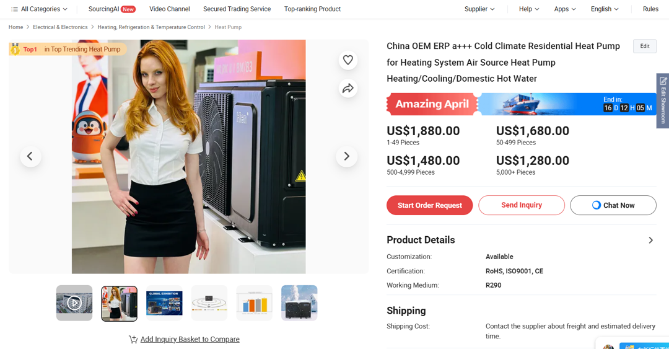Open the Edit Showroom side tab
669x349 pixels.
coord(663,100)
